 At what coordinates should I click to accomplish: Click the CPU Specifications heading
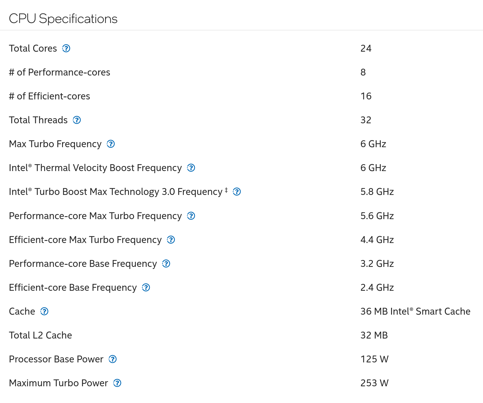click(63, 19)
